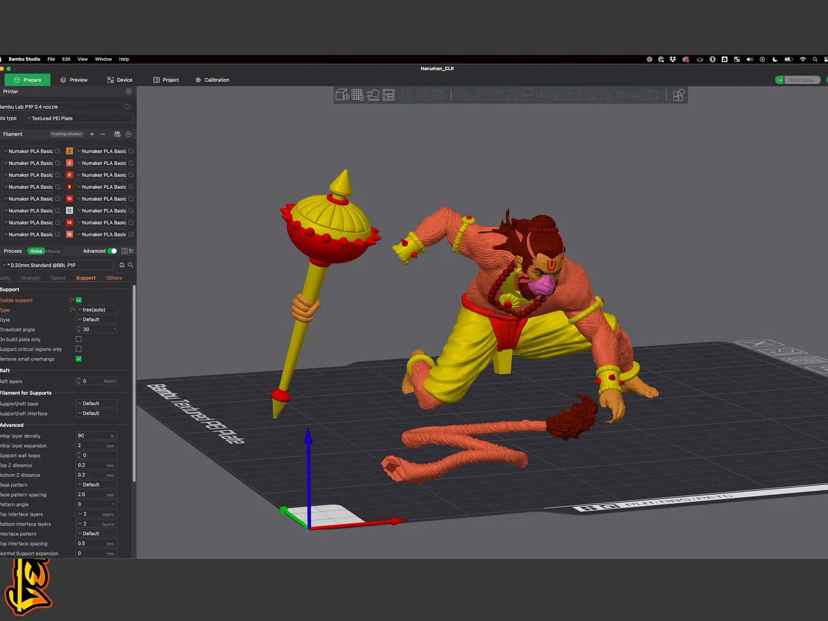Click the AMS filament sync icon
The image size is (828, 621).
click(117, 134)
